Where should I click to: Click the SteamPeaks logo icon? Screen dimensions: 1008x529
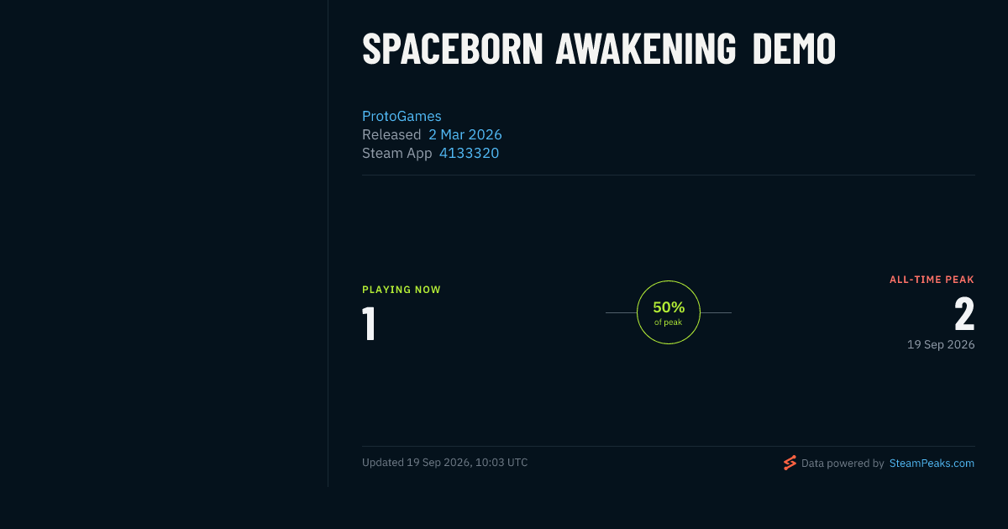click(790, 463)
